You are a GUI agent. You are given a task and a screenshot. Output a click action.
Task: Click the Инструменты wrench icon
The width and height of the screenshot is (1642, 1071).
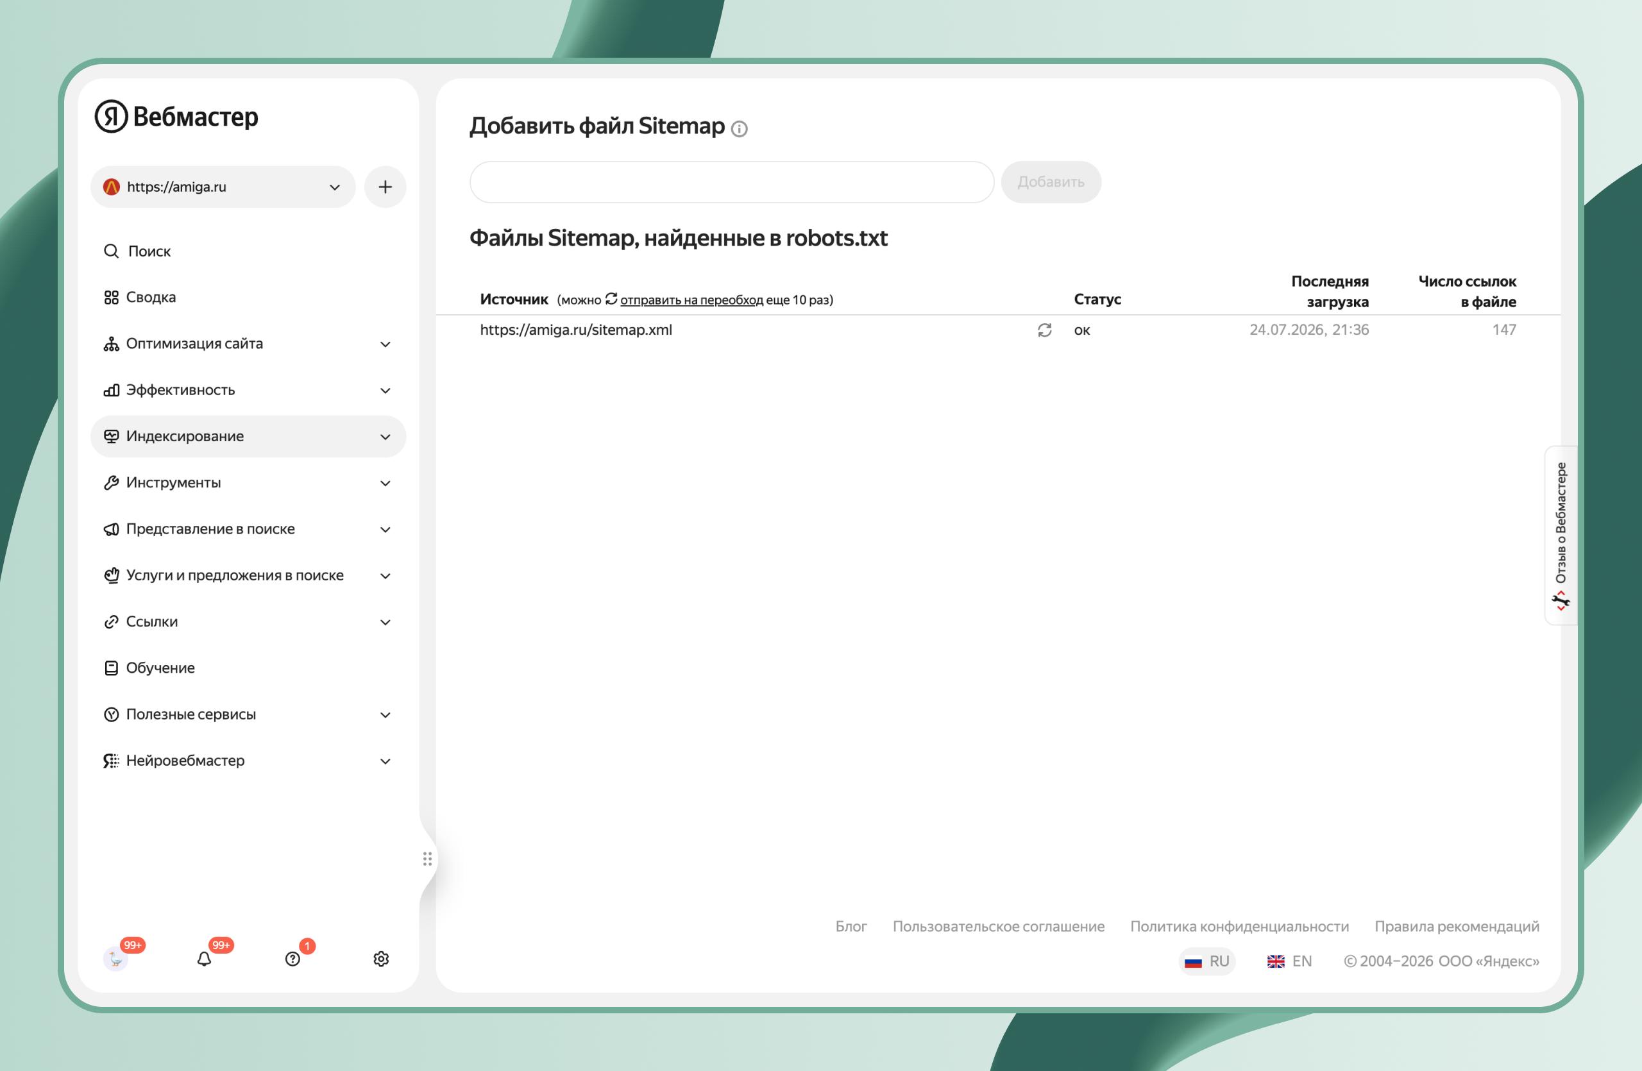click(111, 483)
